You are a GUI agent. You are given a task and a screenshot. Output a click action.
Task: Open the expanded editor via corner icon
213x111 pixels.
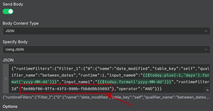tap(207, 90)
